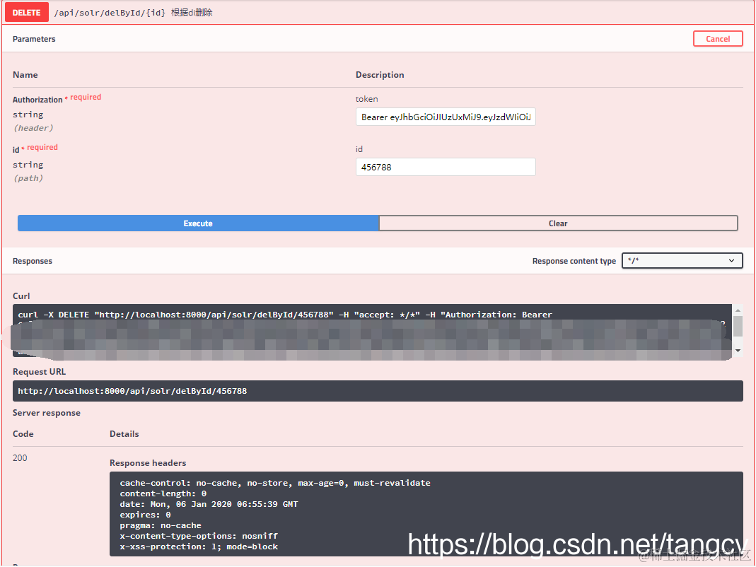Image resolution: width=756 pixels, height=567 pixels.
Task: Click the cache-control response header line
Action: pyautogui.click(x=275, y=483)
